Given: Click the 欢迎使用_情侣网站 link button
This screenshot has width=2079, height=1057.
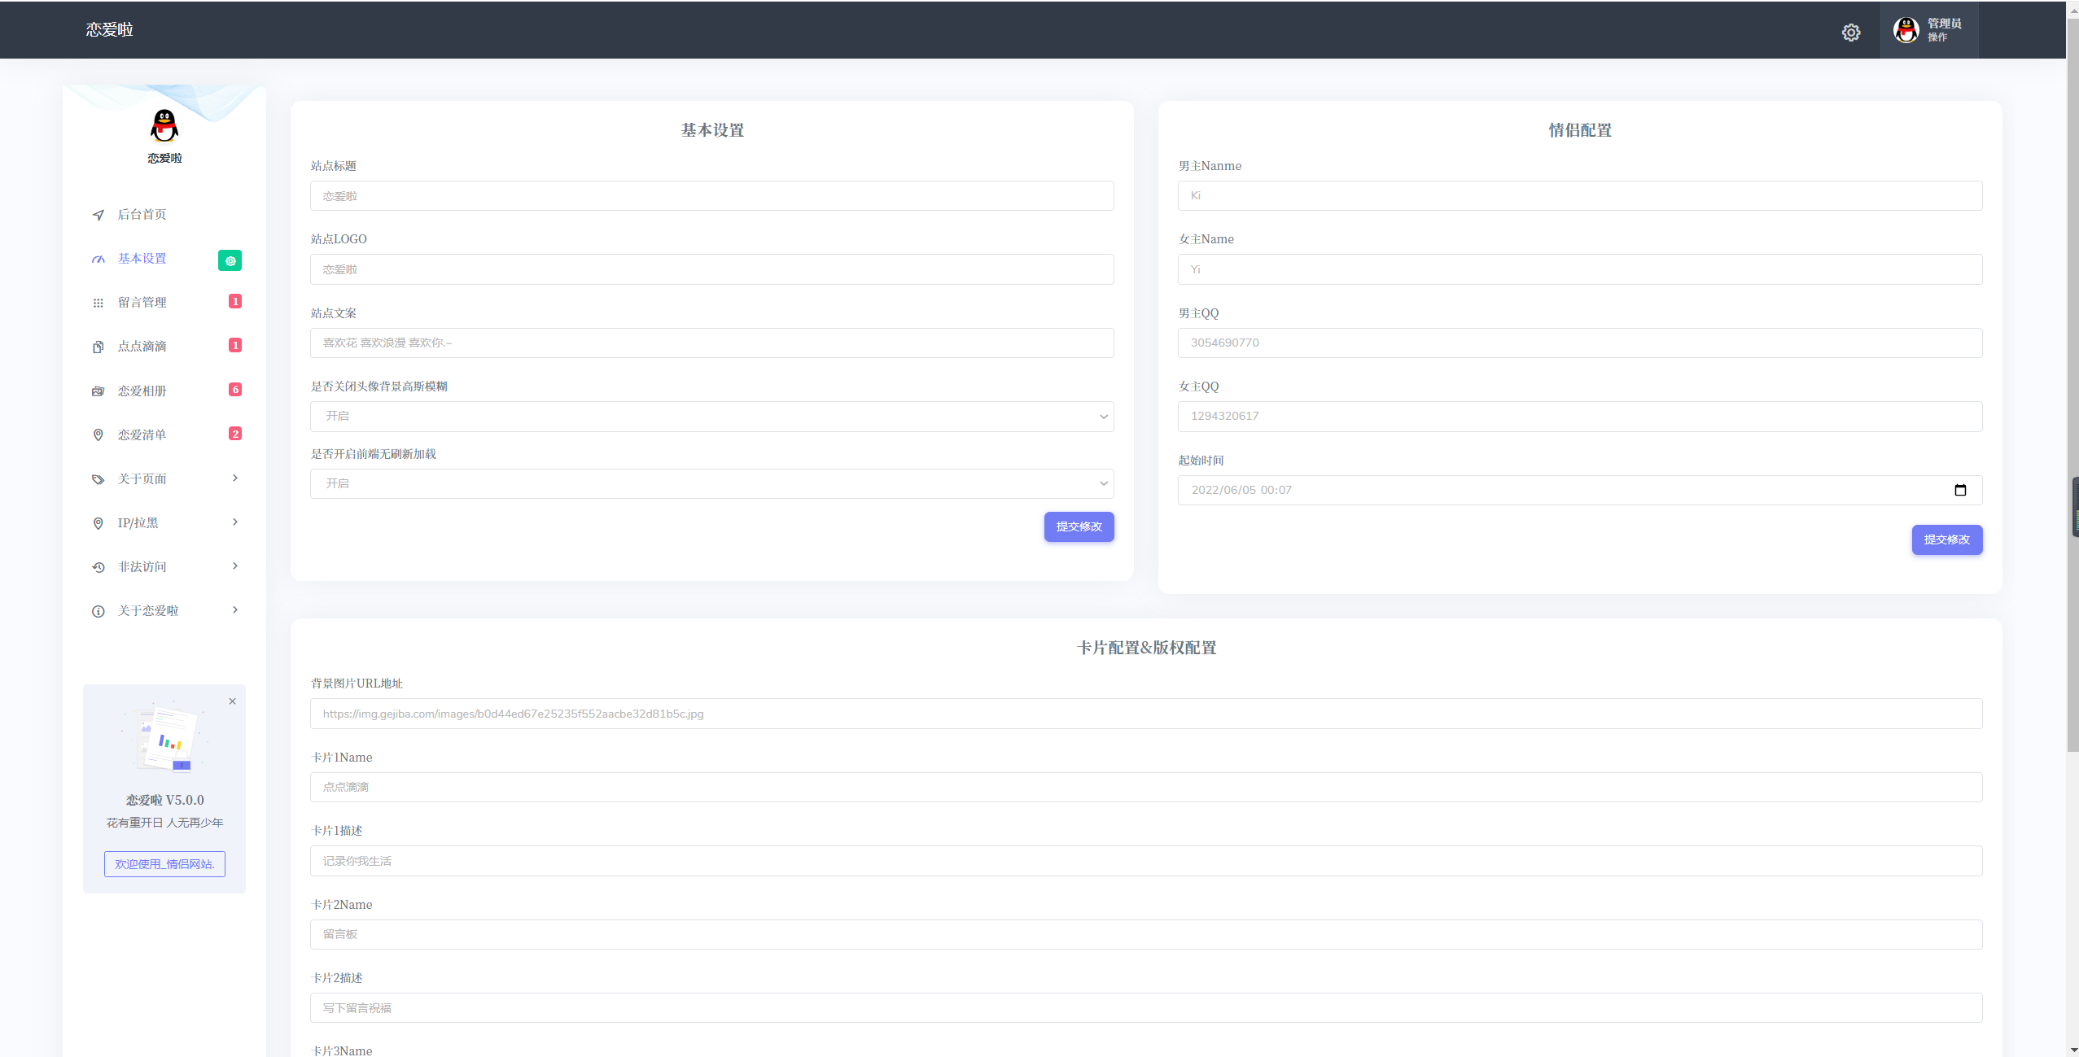Looking at the screenshot, I should [x=164, y=864].
